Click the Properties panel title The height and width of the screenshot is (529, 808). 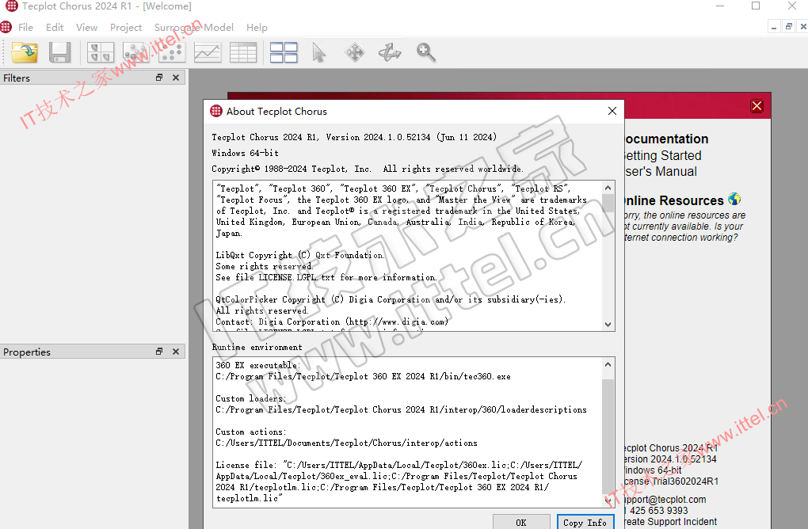27,352
